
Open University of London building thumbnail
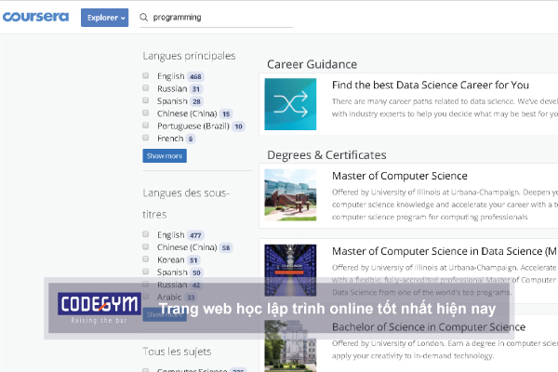click(290, 346)
